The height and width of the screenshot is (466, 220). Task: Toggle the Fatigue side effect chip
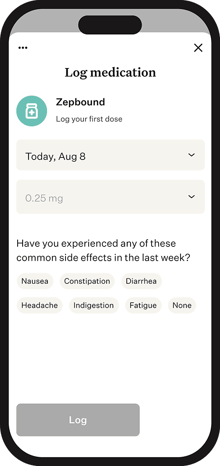pyautogui.click(x=143, y=305)
